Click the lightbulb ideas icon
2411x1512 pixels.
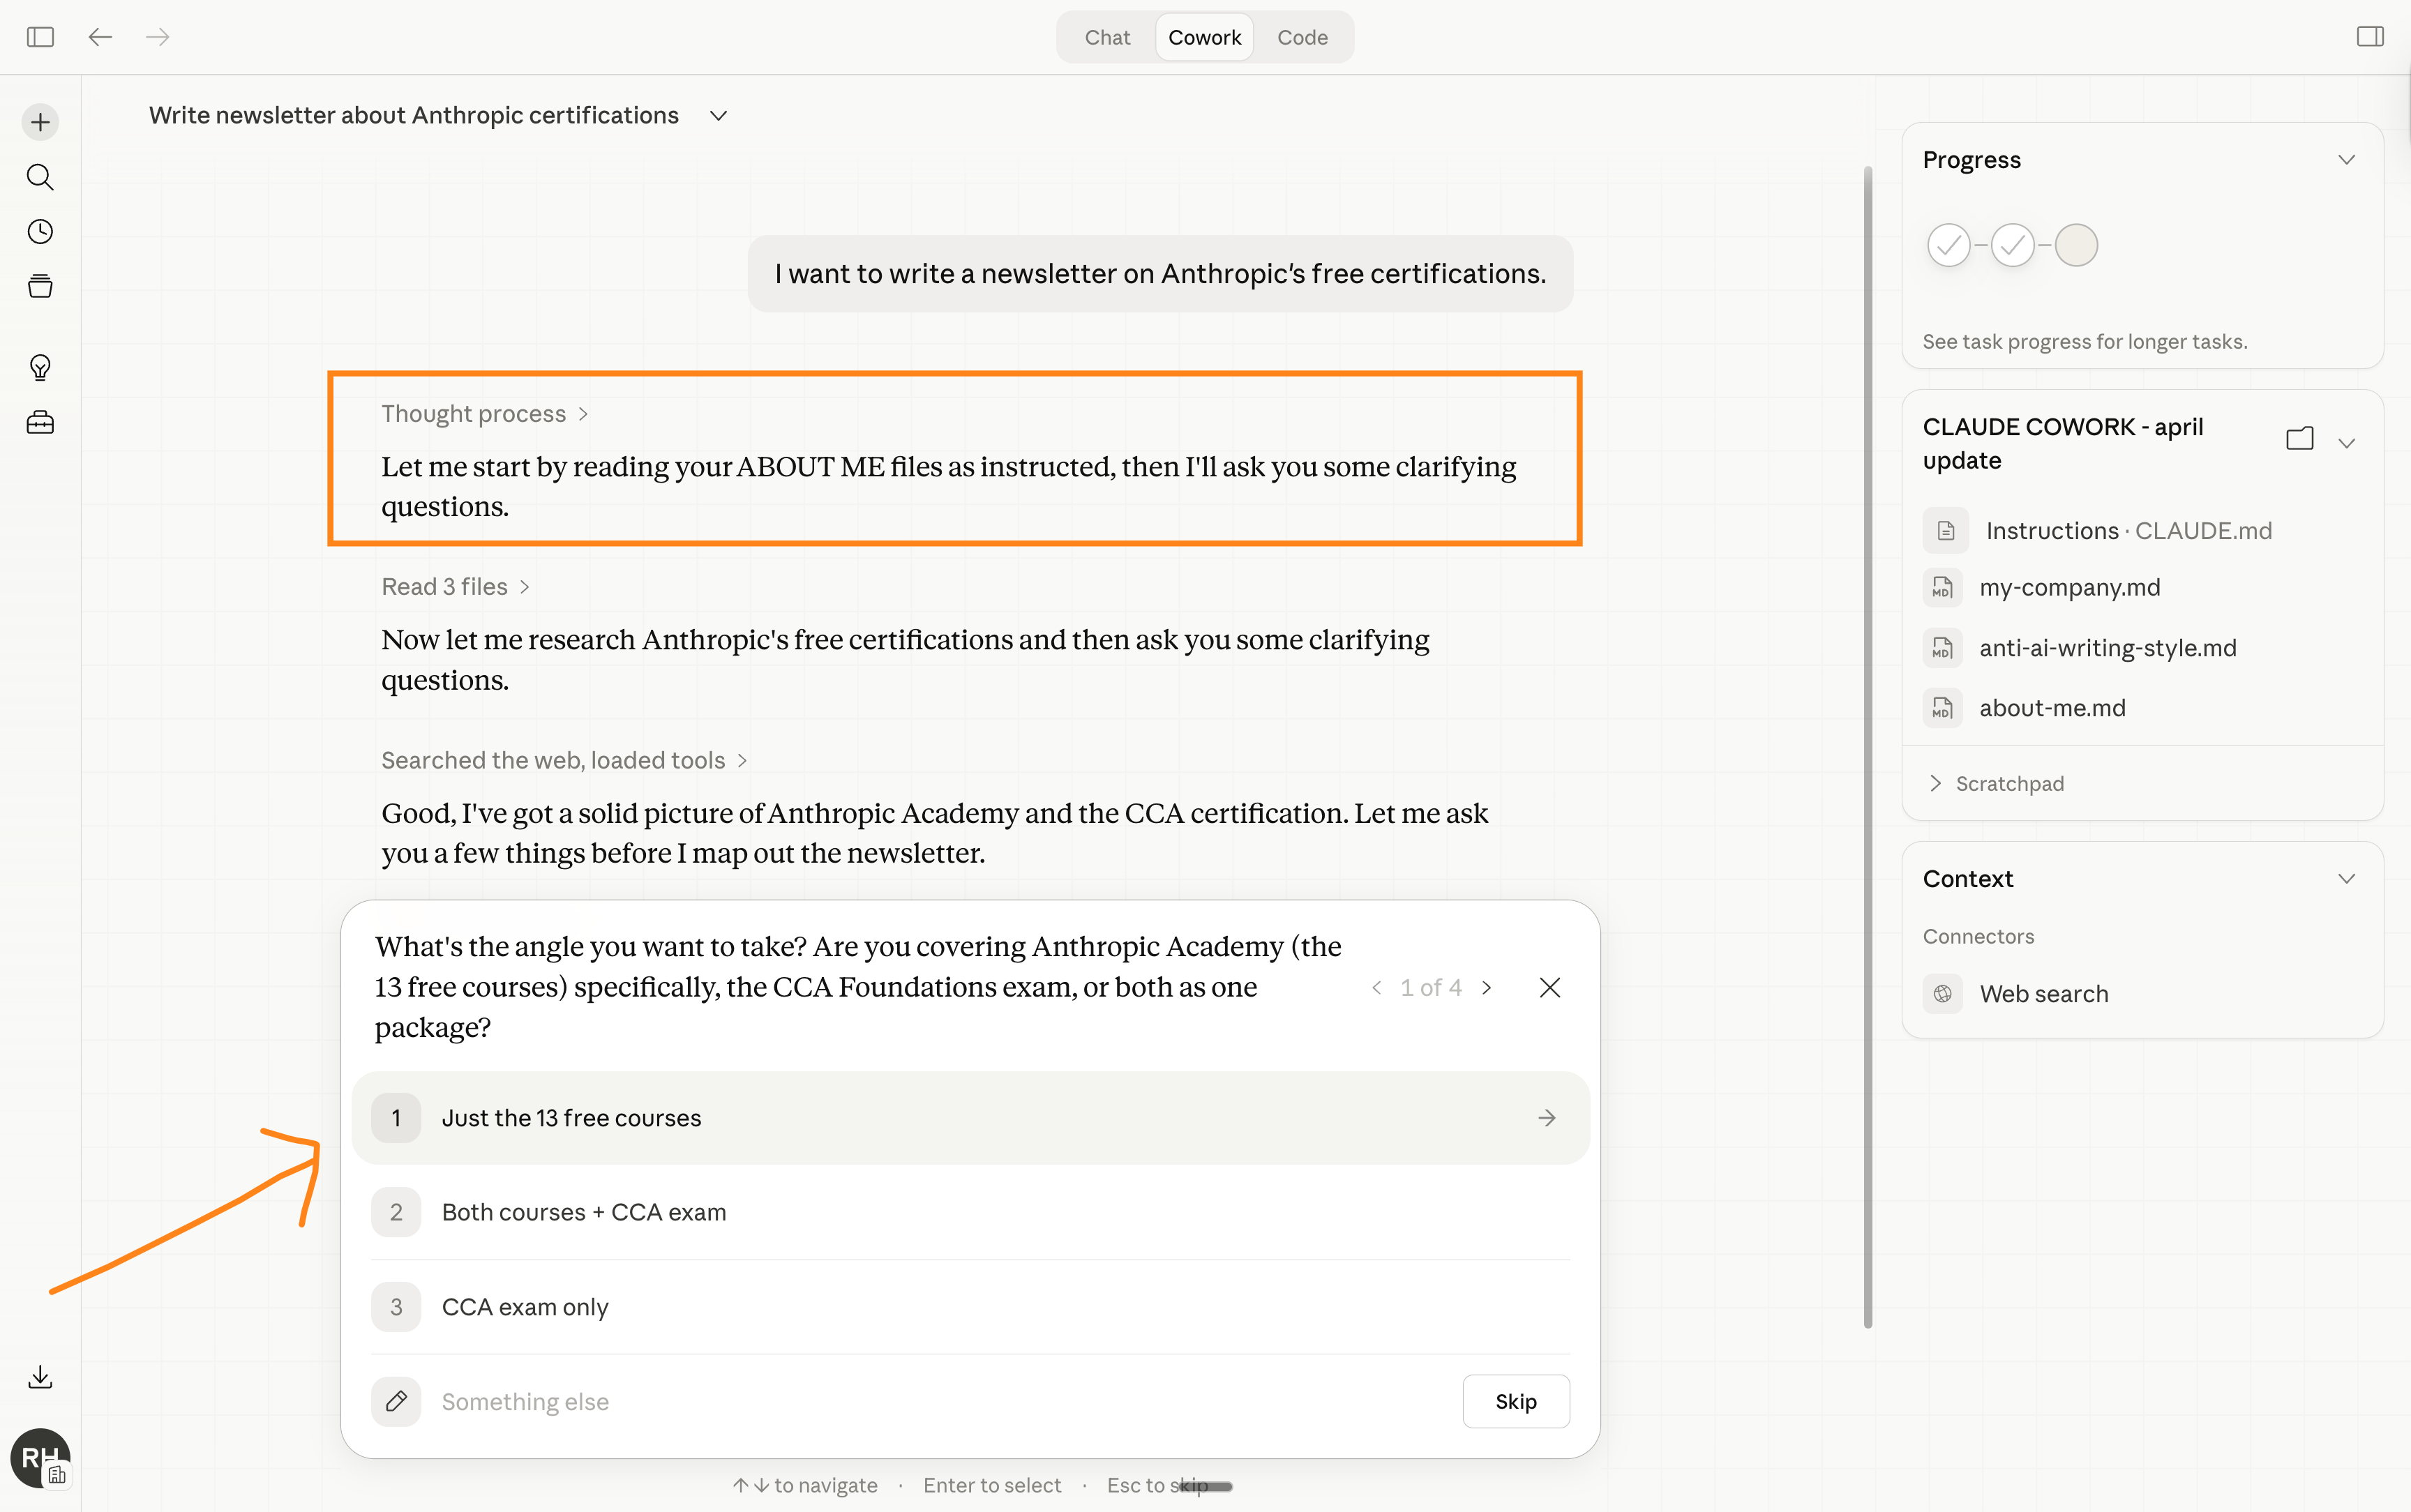[40, 367]
